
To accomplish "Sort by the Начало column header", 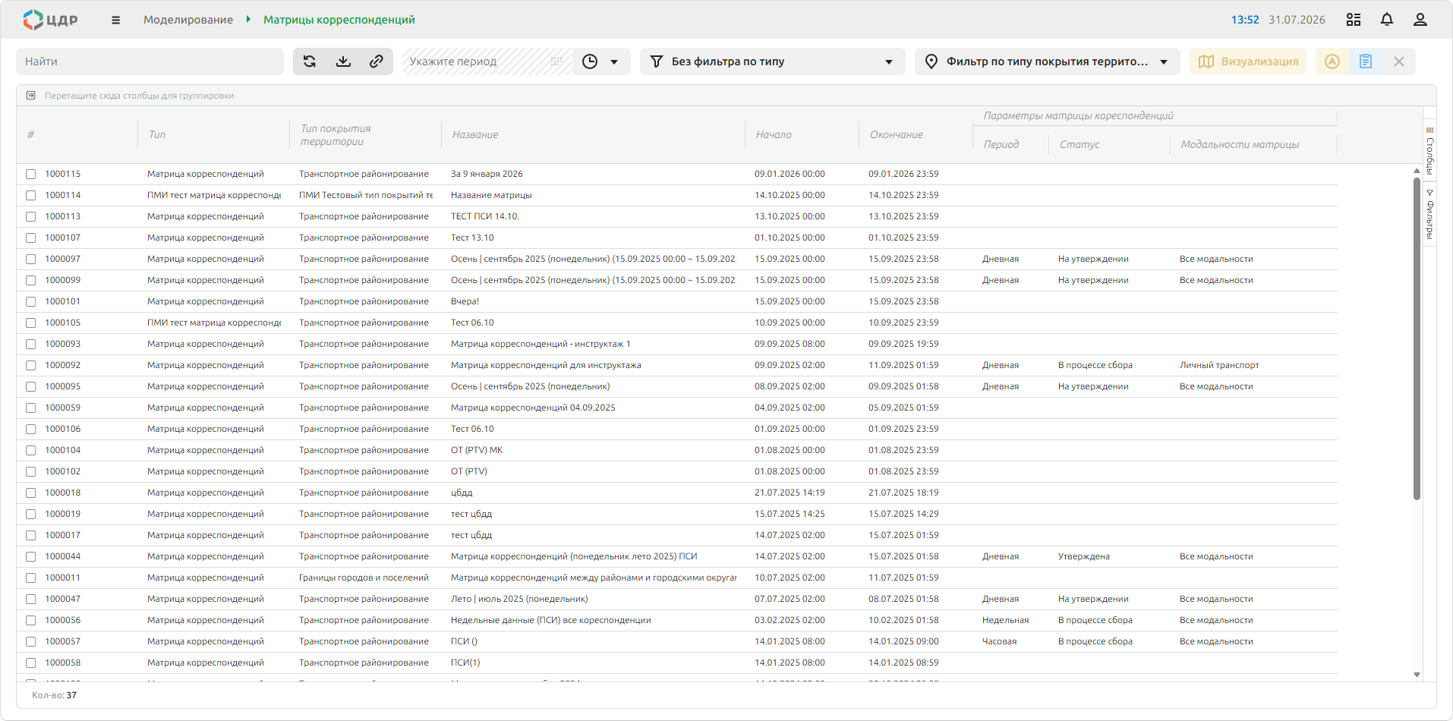I will 774,134.
